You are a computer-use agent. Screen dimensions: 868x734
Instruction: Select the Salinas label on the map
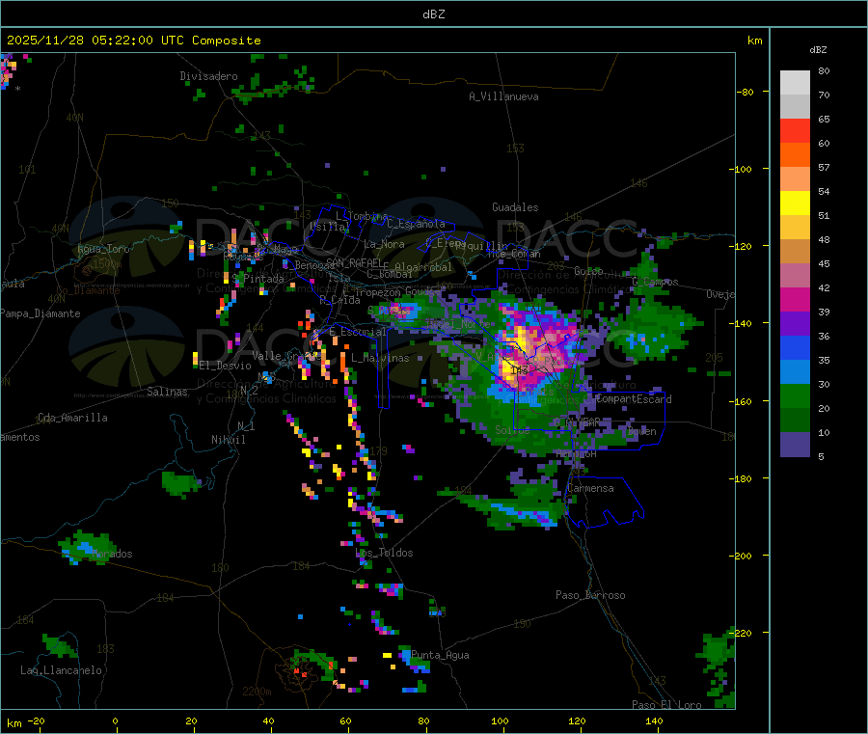(167, 392)
